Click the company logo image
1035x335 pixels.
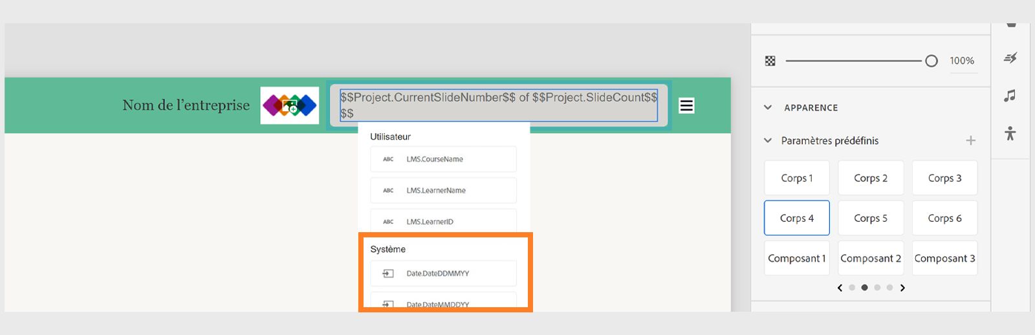pyautogui.click(x=290, y=105)
